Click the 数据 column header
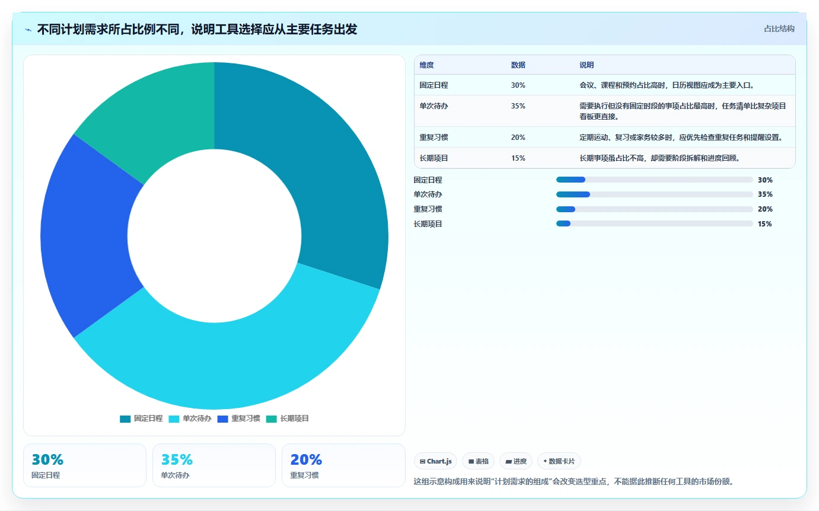Image resolution: width=819 pixels, height=511 pixels. [518, 65]
